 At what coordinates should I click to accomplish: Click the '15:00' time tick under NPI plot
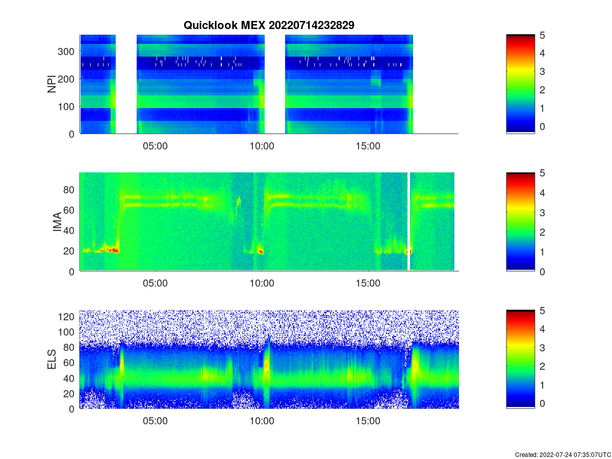click(368, 146)
